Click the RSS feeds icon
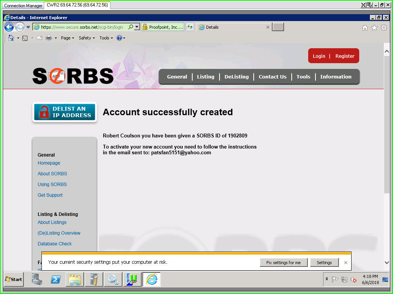Screen dimensions: 393x294 (25, 38)
